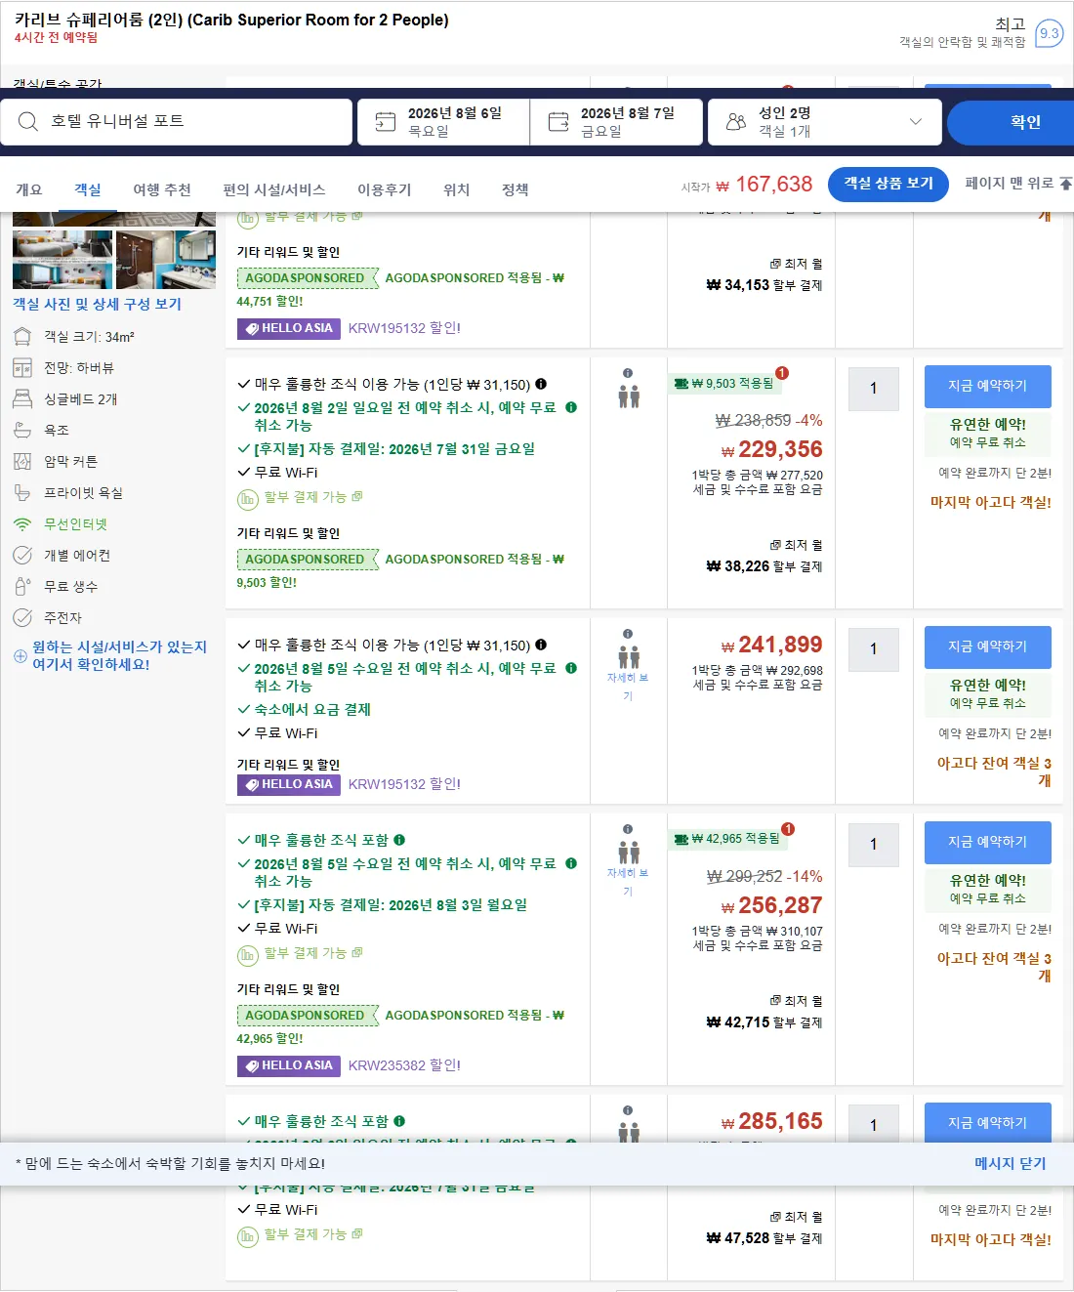The height and width of the screenshot is (1292, 1074).
Task: Click the private bathroom icon
Action: point(22,493)
